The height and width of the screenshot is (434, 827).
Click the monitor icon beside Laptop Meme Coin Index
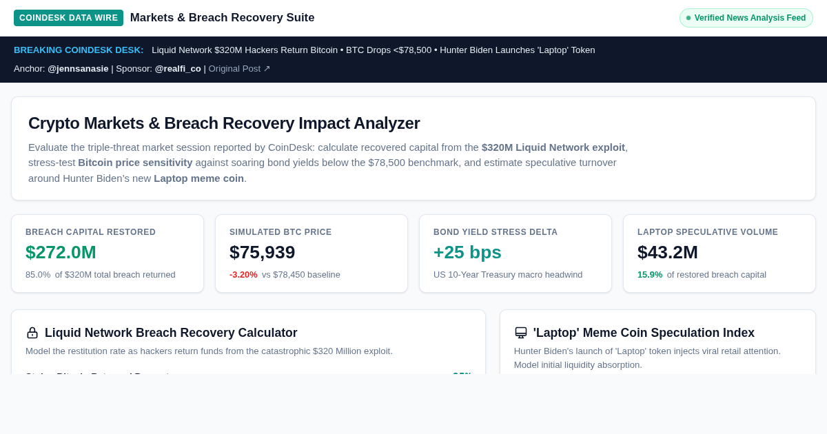pyautogui.click(x=521, y=333)
